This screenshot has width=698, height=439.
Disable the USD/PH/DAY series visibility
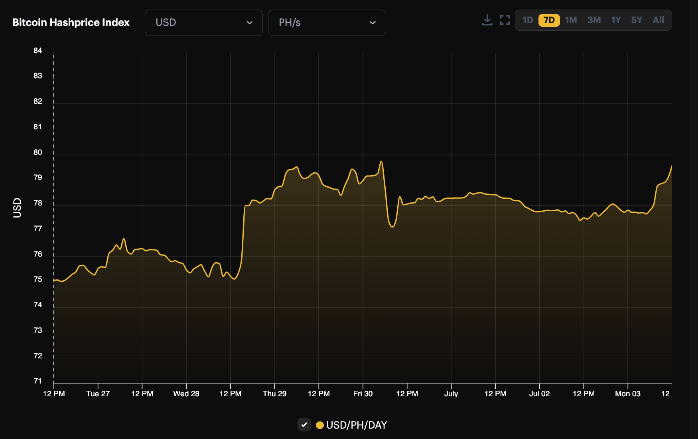pos(304,425)
